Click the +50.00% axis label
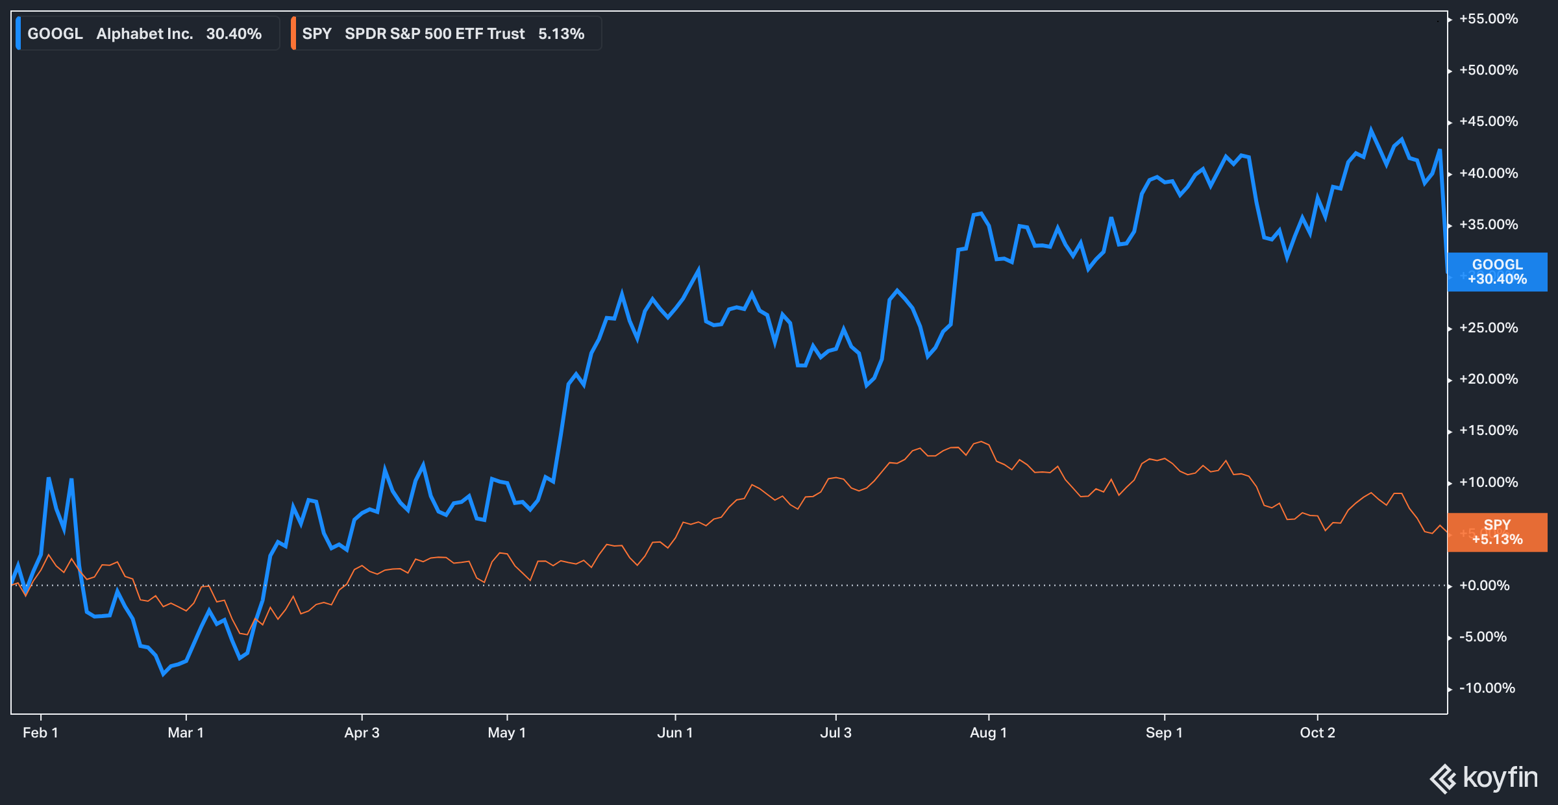Viewport: 1558px width, 805px height. point(1489,70)
